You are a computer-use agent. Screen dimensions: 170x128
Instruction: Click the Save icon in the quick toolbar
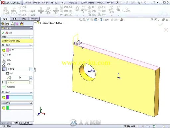(133, 2)
